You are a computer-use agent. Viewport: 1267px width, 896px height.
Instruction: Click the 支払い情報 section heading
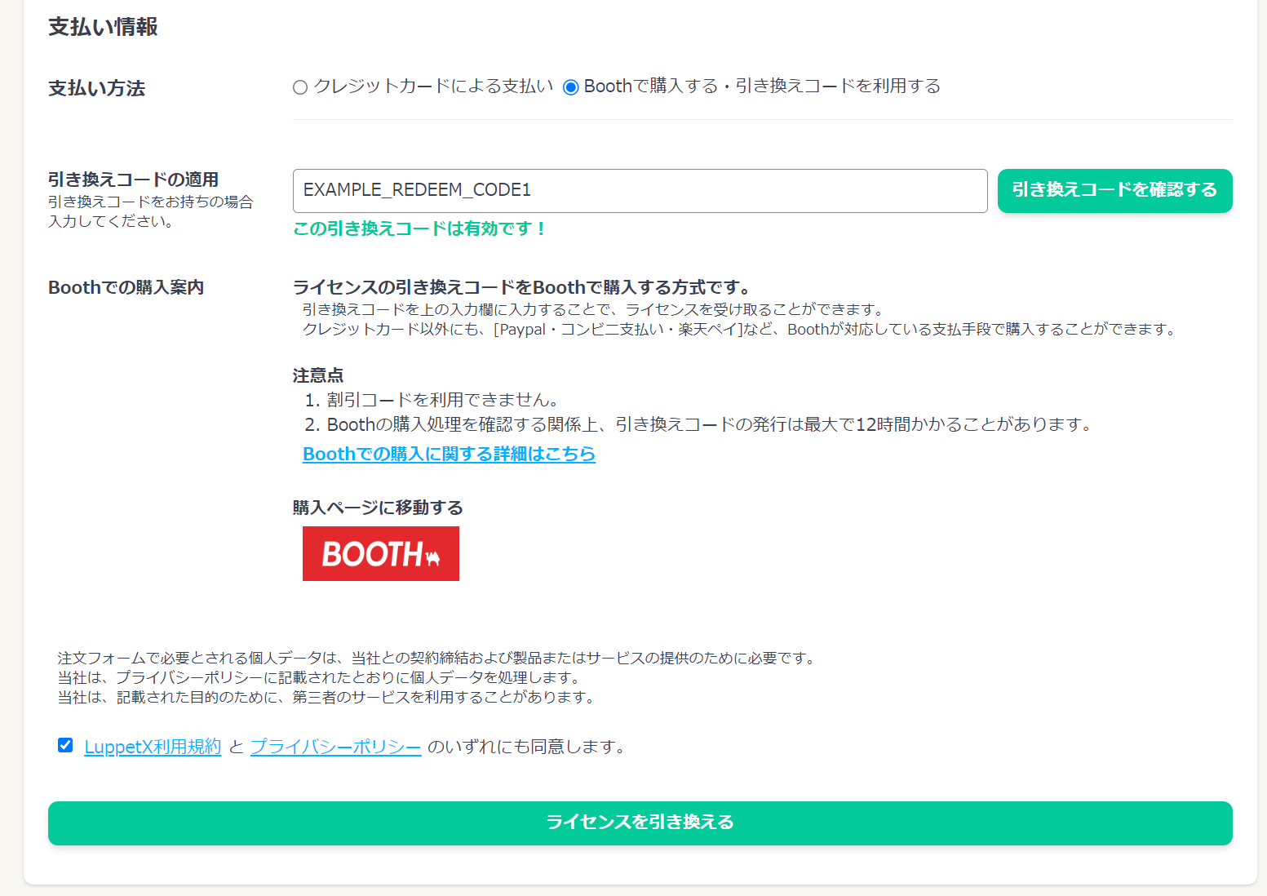pyautogui.click(x=103, y=27)
